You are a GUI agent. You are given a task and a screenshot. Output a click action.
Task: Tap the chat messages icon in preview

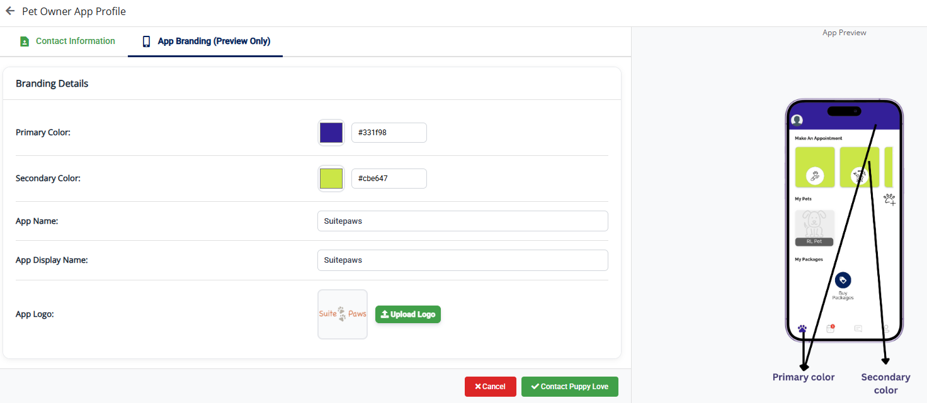point(858,329)
